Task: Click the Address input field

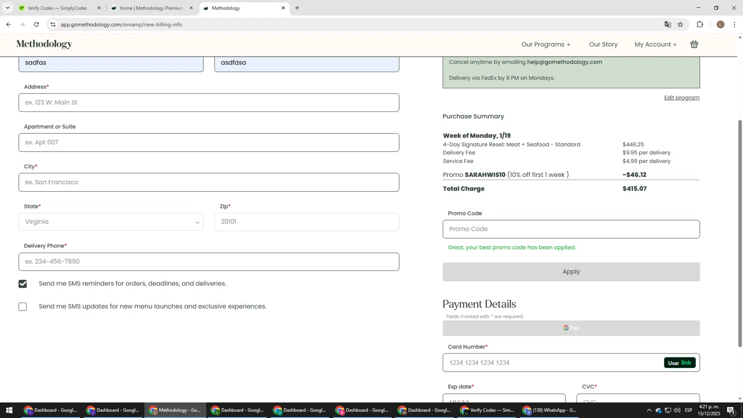Action: pos(209,103)
